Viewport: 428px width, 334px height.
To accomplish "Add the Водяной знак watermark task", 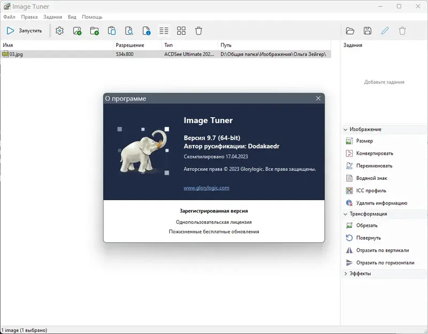I will pos(371,178).
